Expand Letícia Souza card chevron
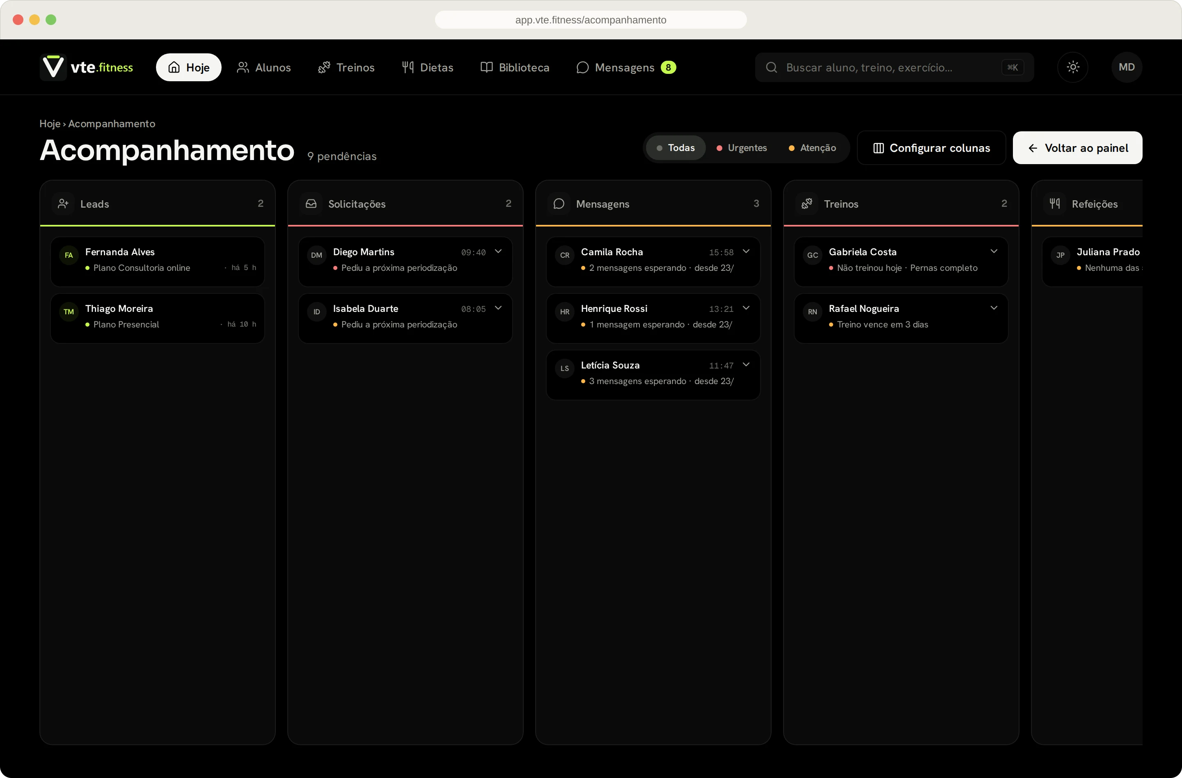 pos(746,365)
